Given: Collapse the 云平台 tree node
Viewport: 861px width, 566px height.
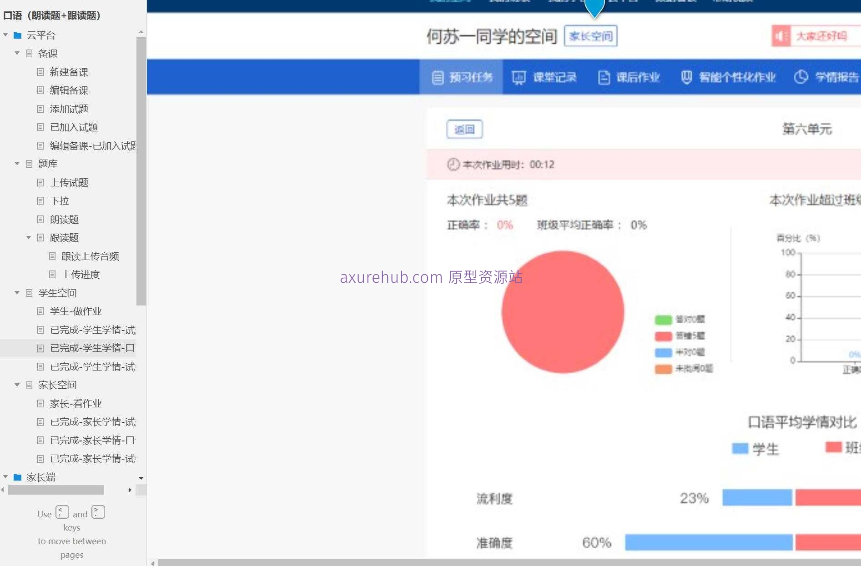Looking at the screenshot, I should pyautogui.click(x=5, y=35).
